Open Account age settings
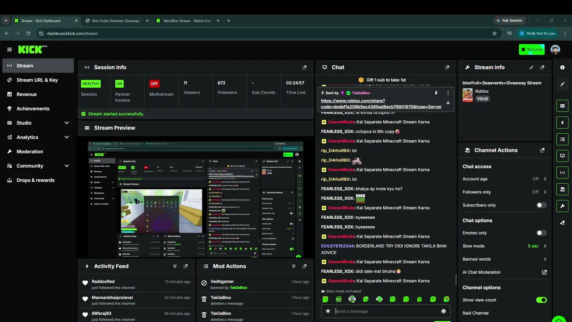The image size is (572, 322). [505, 179]
